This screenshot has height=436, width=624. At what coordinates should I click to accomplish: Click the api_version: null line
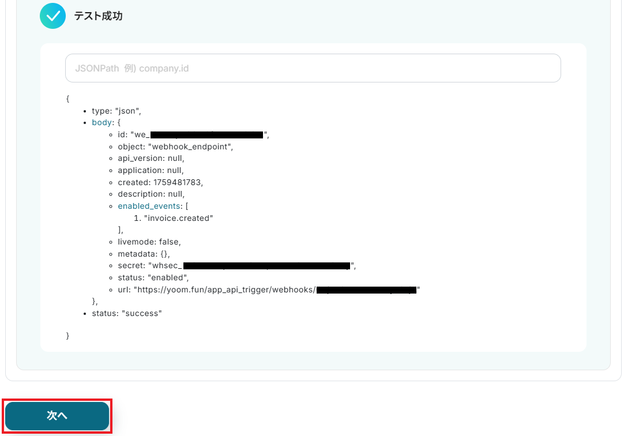click(x=151, y=159)
